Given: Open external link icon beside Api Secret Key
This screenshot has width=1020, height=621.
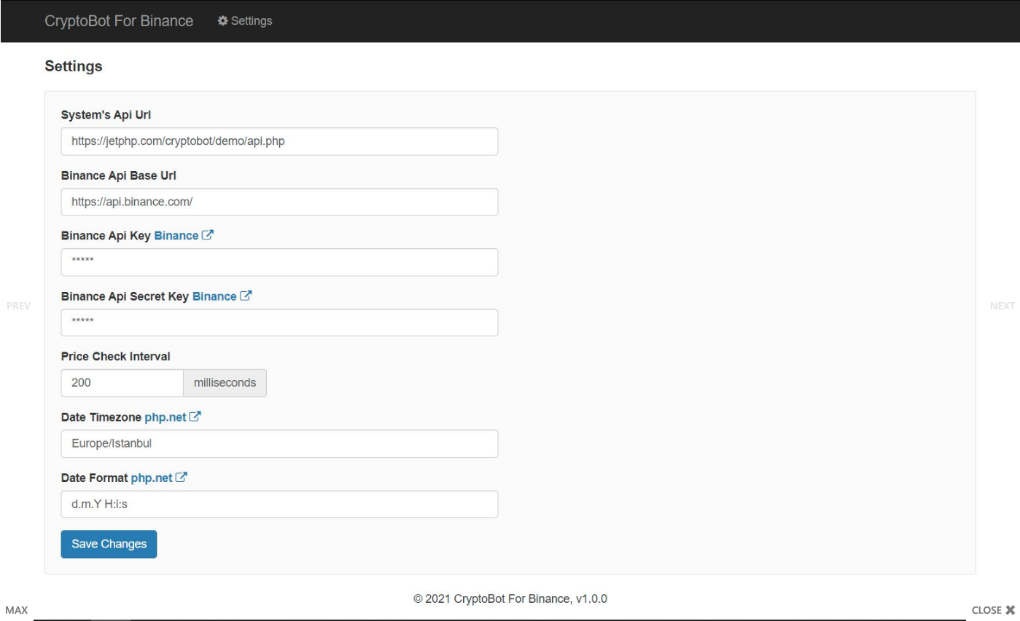Looking at the screenshot, I should click(x=246, y=296).
